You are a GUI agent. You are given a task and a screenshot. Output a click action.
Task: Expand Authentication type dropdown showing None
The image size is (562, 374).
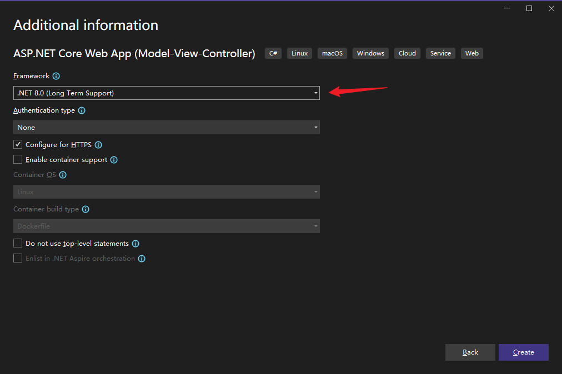[x=166, y=128]
